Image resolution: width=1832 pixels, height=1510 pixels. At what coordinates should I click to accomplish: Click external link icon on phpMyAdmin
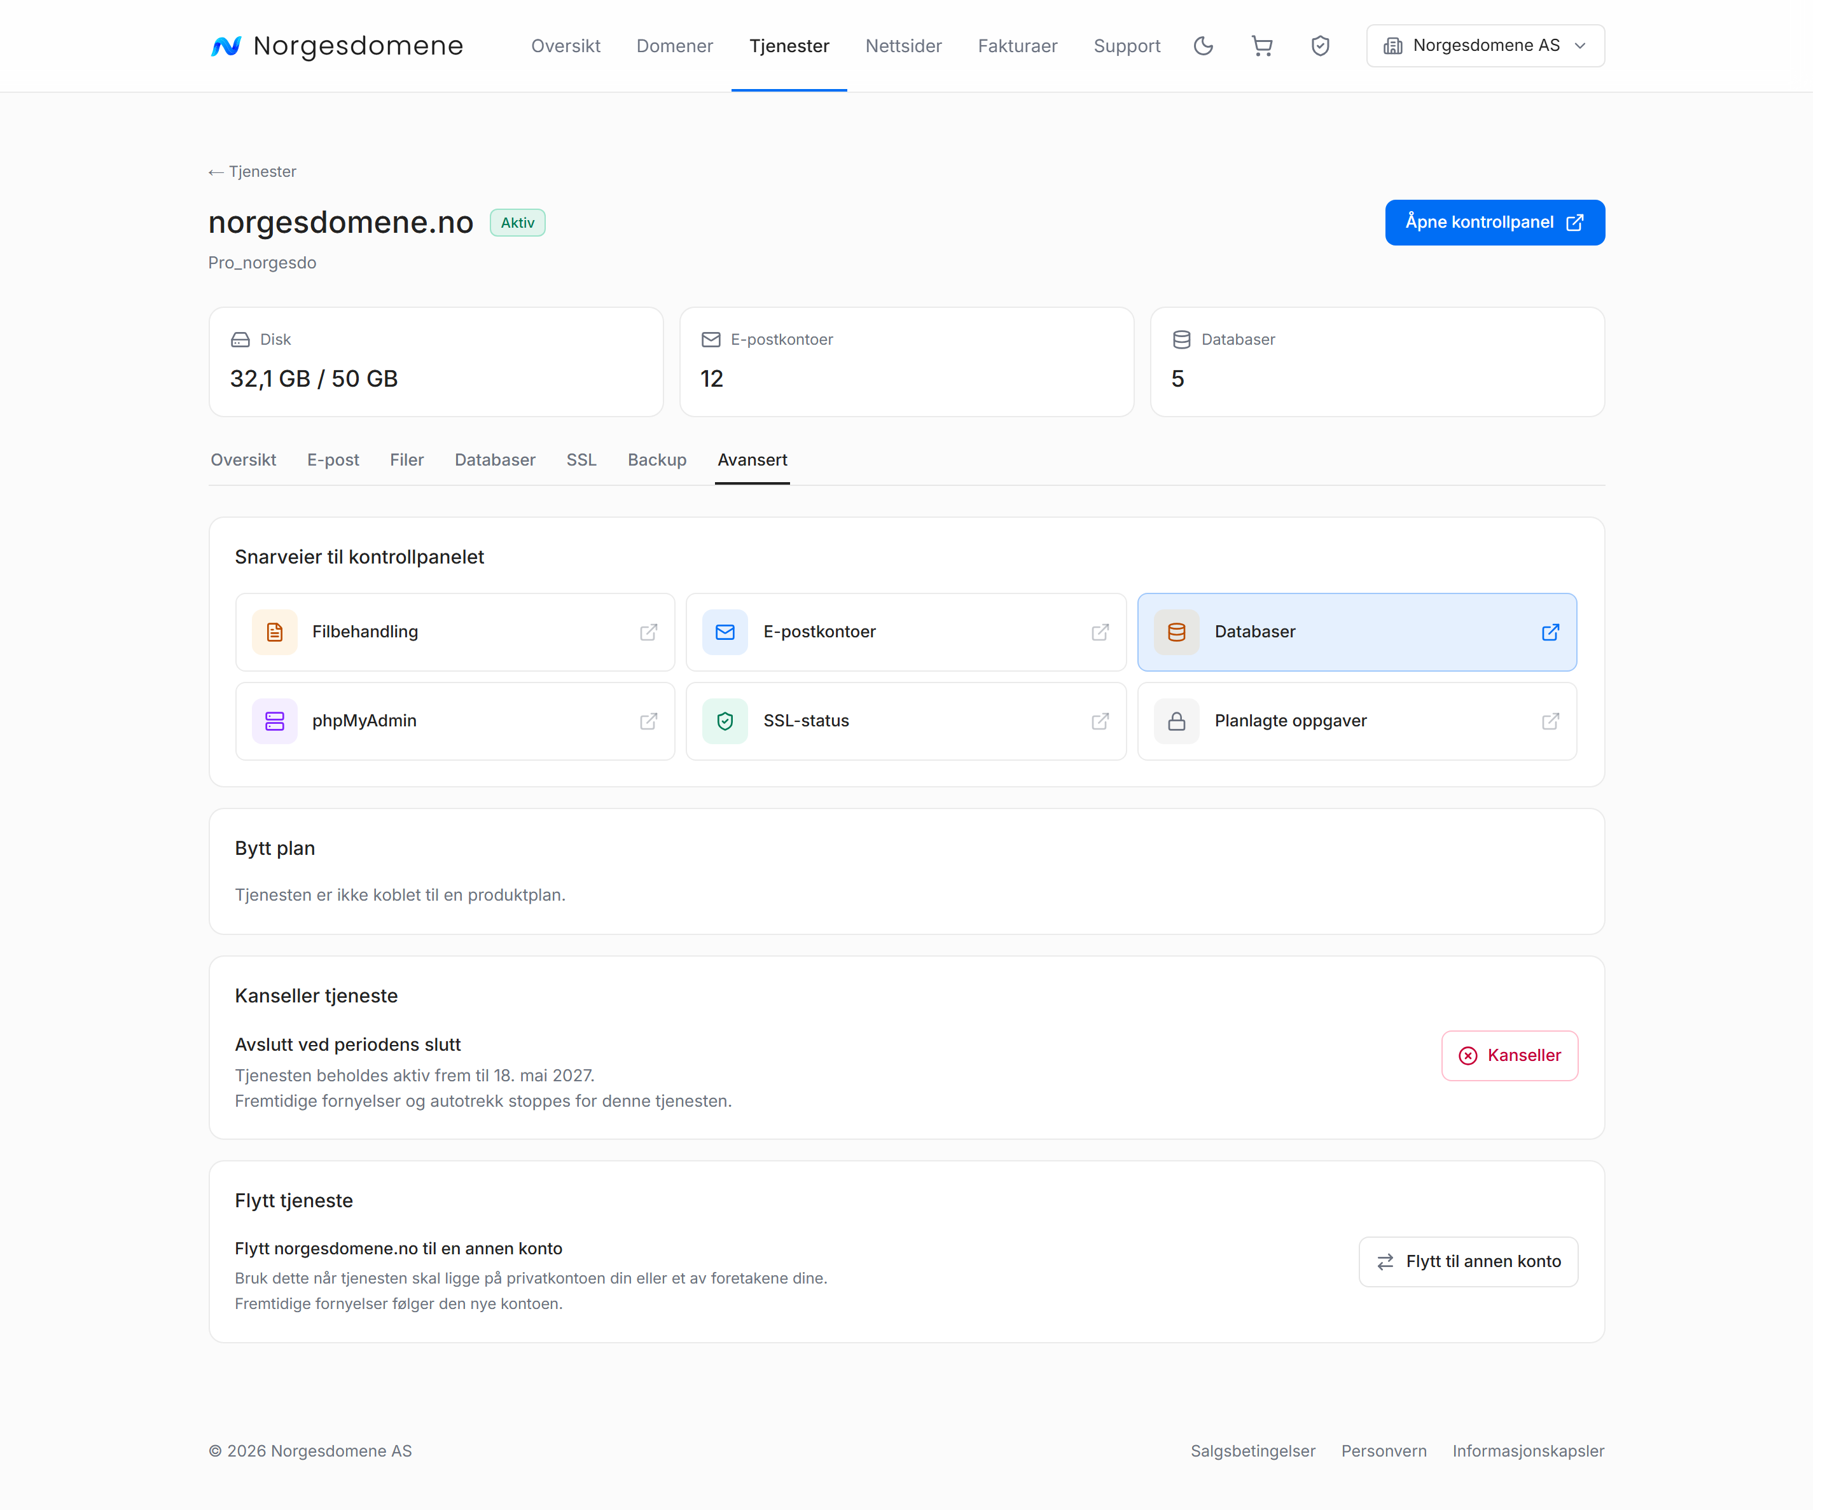coord(648,721)
